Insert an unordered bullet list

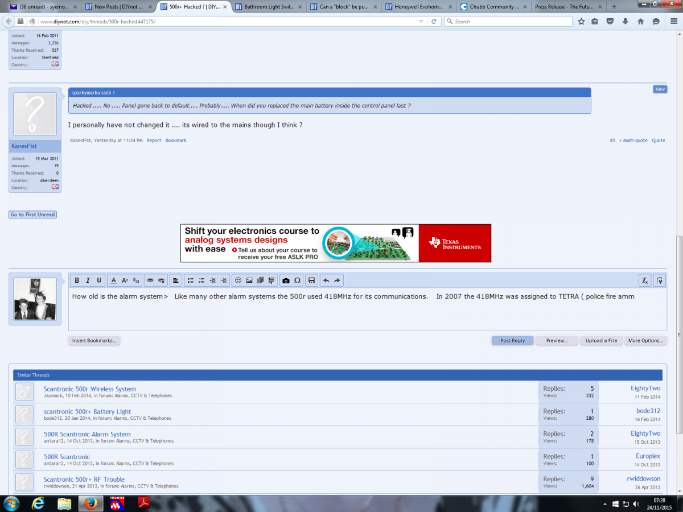pyautogui.click(x=191, y=280)
